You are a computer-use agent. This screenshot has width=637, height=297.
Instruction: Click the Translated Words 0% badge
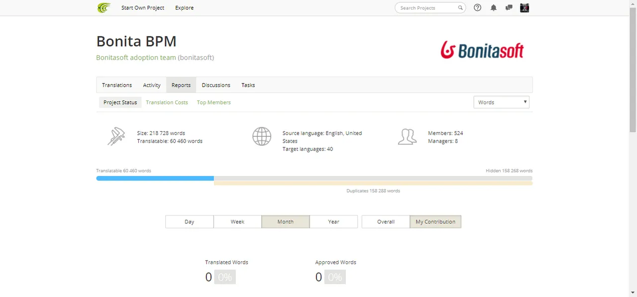pos(225,277)
